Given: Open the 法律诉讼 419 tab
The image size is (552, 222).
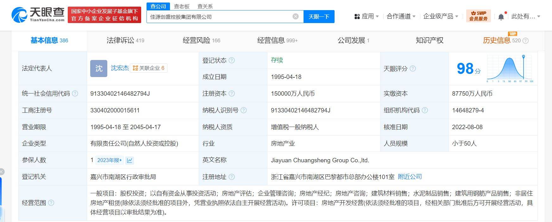Looking at the screenshot, I should pyautogui.click(x=125, y=40).
